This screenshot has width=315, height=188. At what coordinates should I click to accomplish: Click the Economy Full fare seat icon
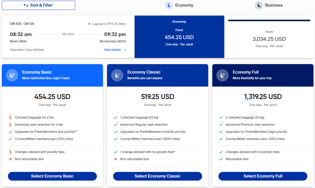[222, 75]
